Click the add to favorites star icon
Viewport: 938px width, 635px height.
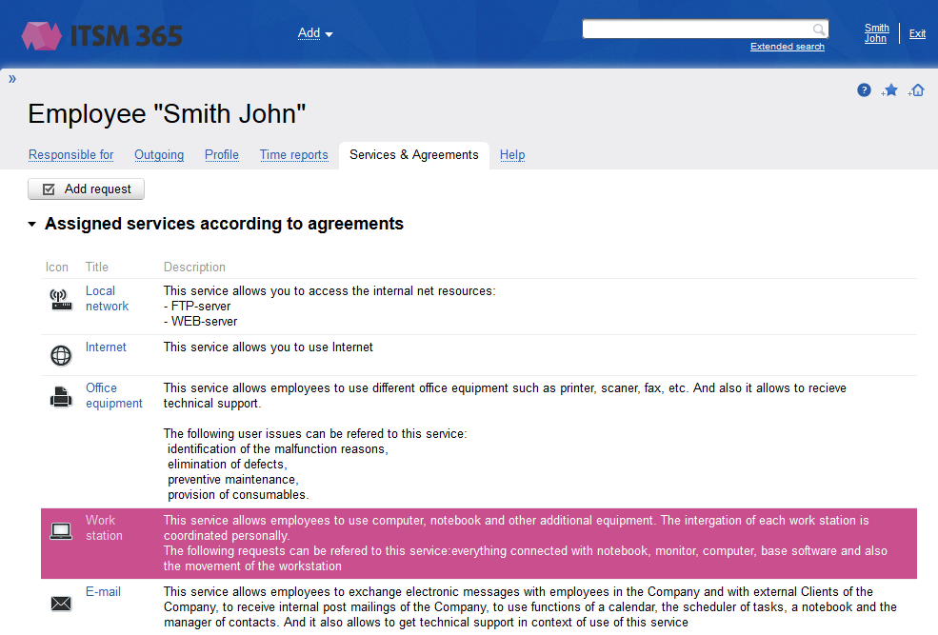[x=890, y=90]
